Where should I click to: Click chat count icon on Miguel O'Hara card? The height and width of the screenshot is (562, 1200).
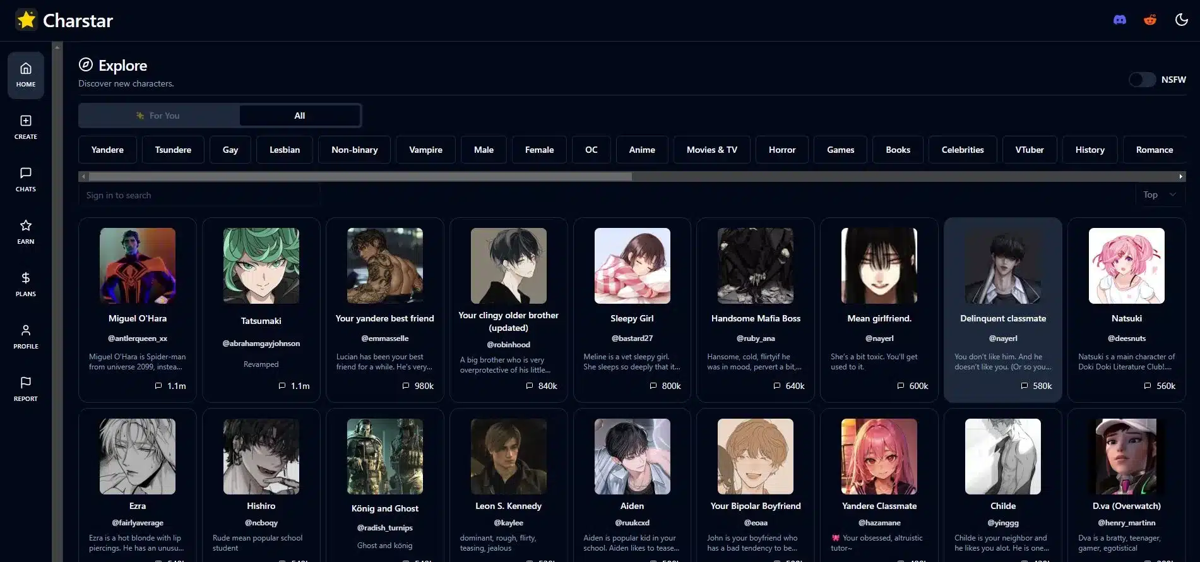(x=158, y=386)
